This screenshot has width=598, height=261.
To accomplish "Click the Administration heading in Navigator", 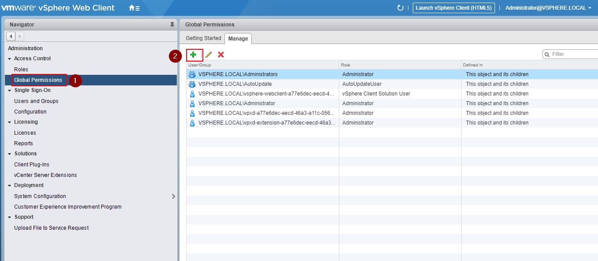I will [26, 48].
